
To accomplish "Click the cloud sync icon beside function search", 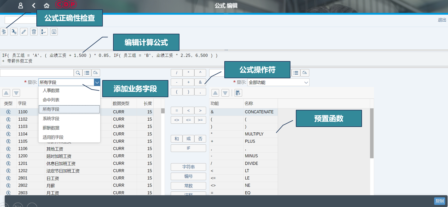I will 305,73.
